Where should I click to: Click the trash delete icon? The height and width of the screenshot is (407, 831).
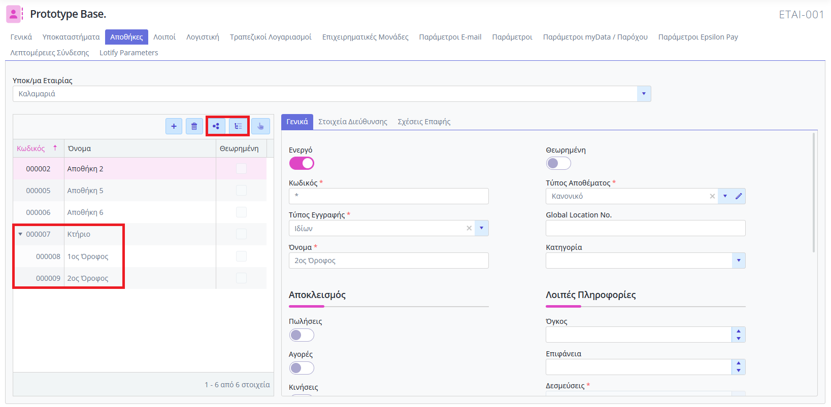[x=194, y=126]
